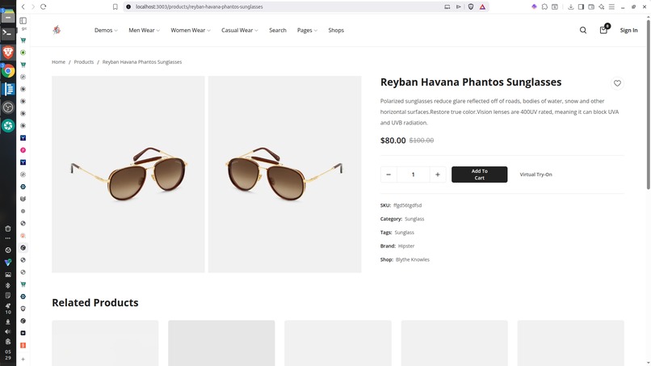Open Sunglass category link

pos(414,219)
